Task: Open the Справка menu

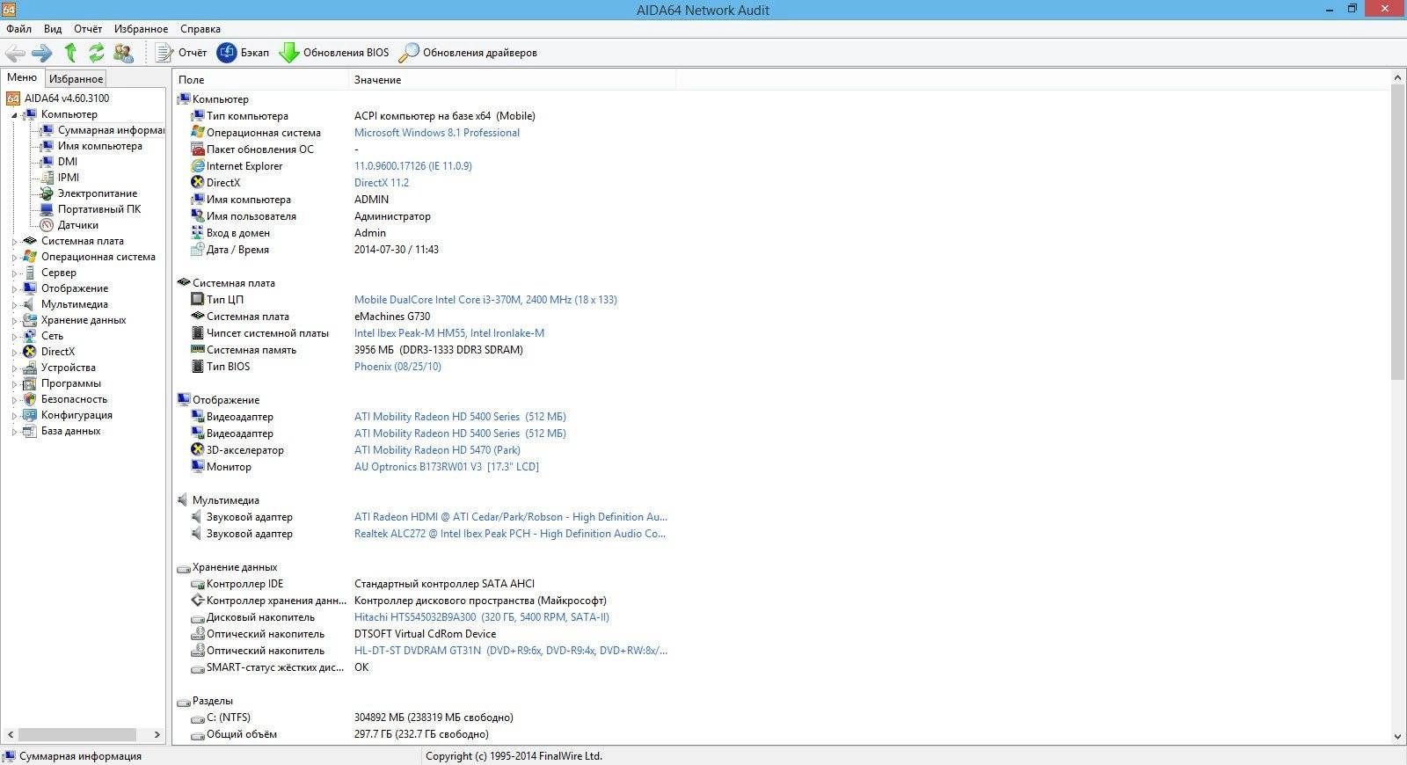Action: pyautogui.click(x=200, y=29)
